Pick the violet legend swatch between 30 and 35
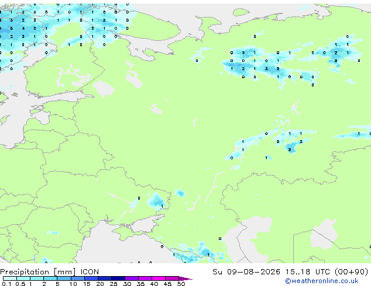Screen dimensions: 371x286 tap(132, 278)
